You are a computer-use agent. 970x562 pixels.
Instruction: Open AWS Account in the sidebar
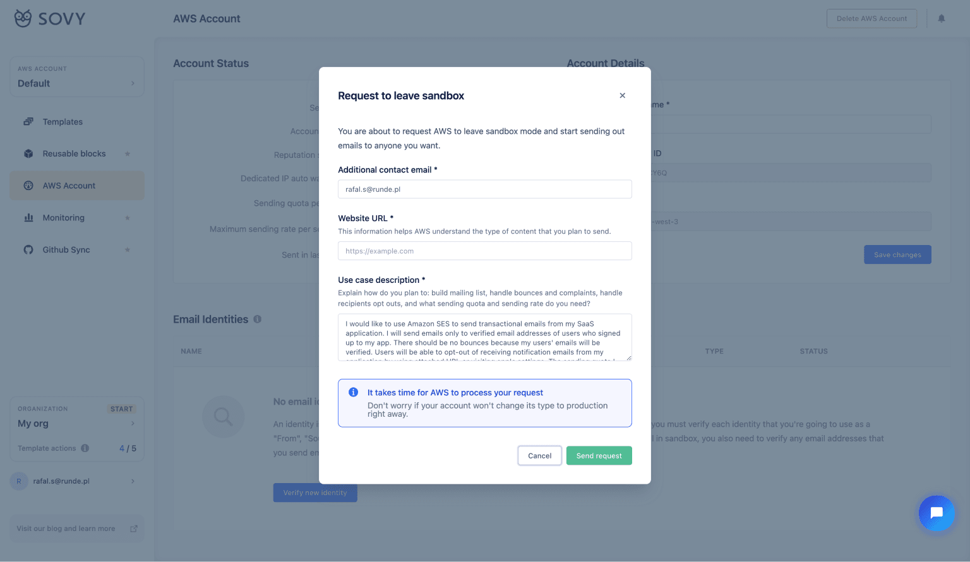(x=69, y=186)
